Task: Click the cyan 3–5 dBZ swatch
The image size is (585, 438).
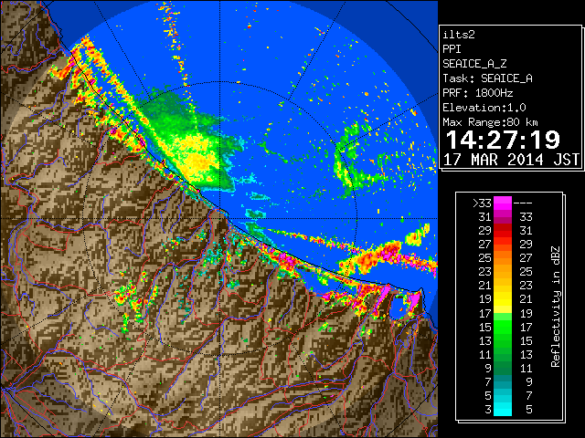Action: [503, 409]
